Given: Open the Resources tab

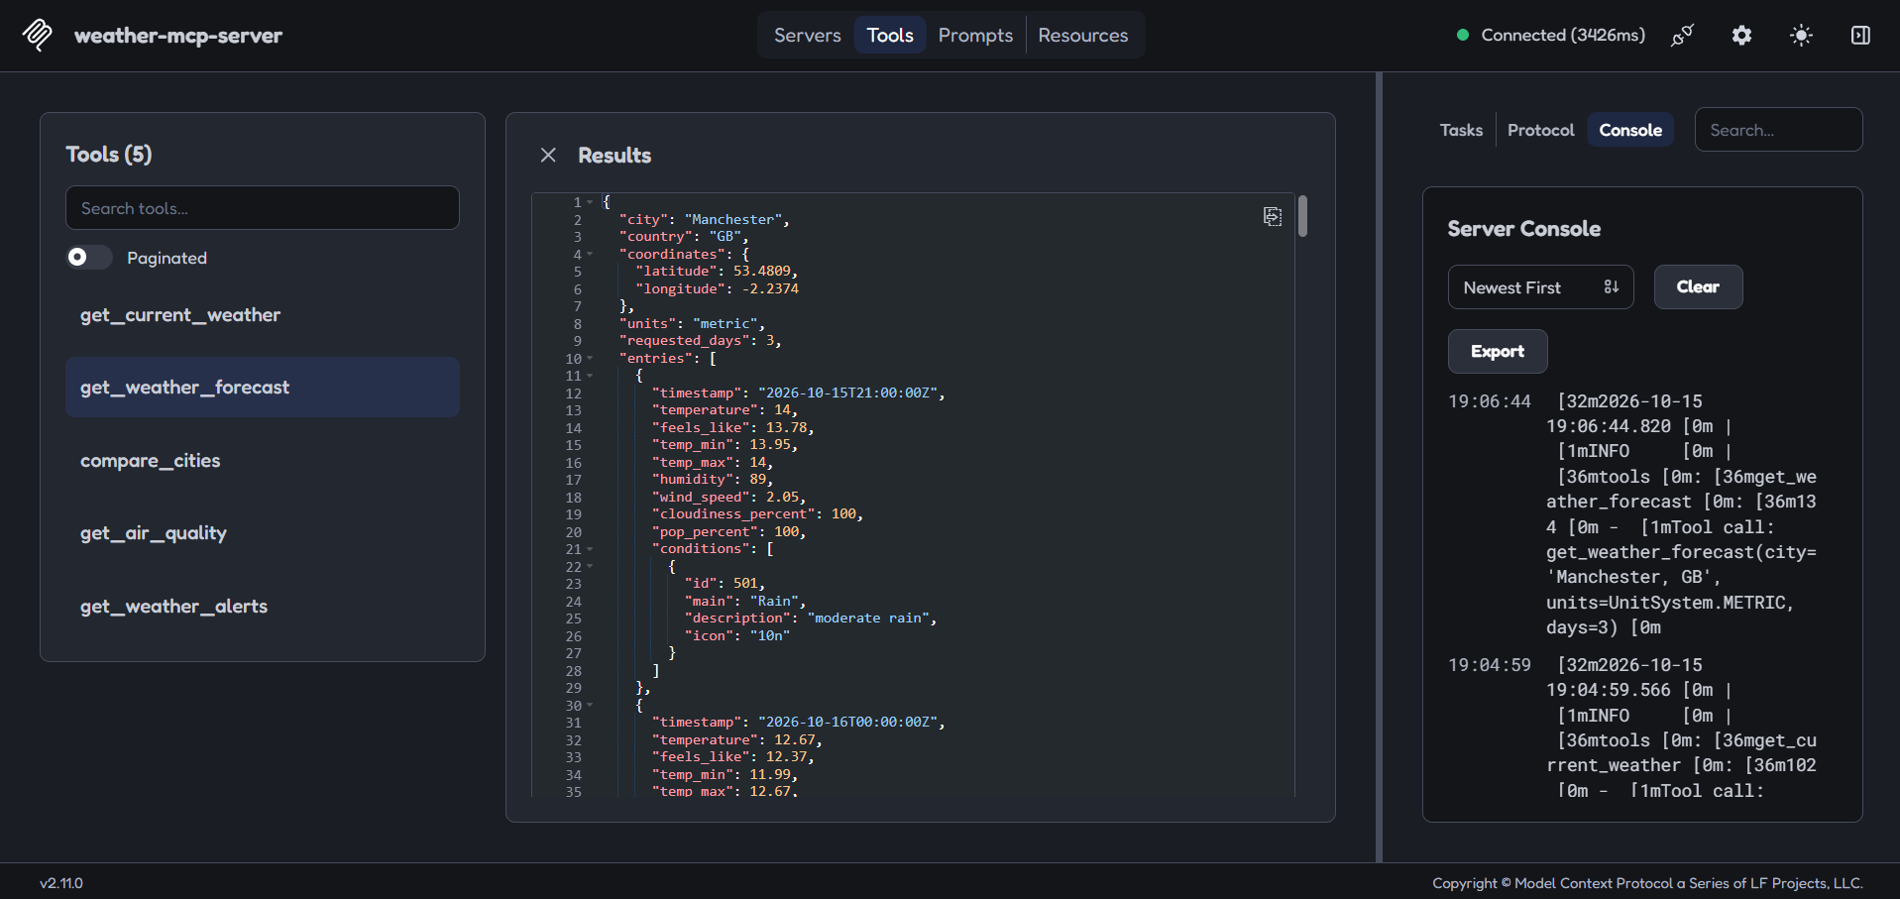Looking at the screenshot, I should click(1082, 35).
